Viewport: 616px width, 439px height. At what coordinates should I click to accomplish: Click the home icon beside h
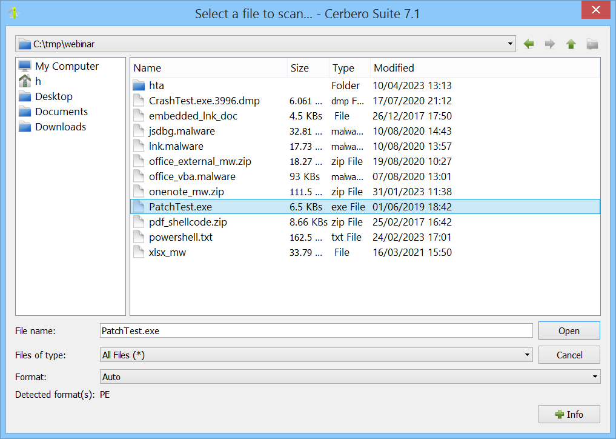[25, 81]
